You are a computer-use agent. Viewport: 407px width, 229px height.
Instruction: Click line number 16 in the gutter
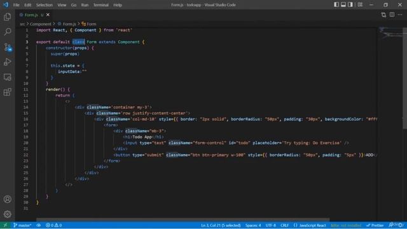(x=25, y=119)
